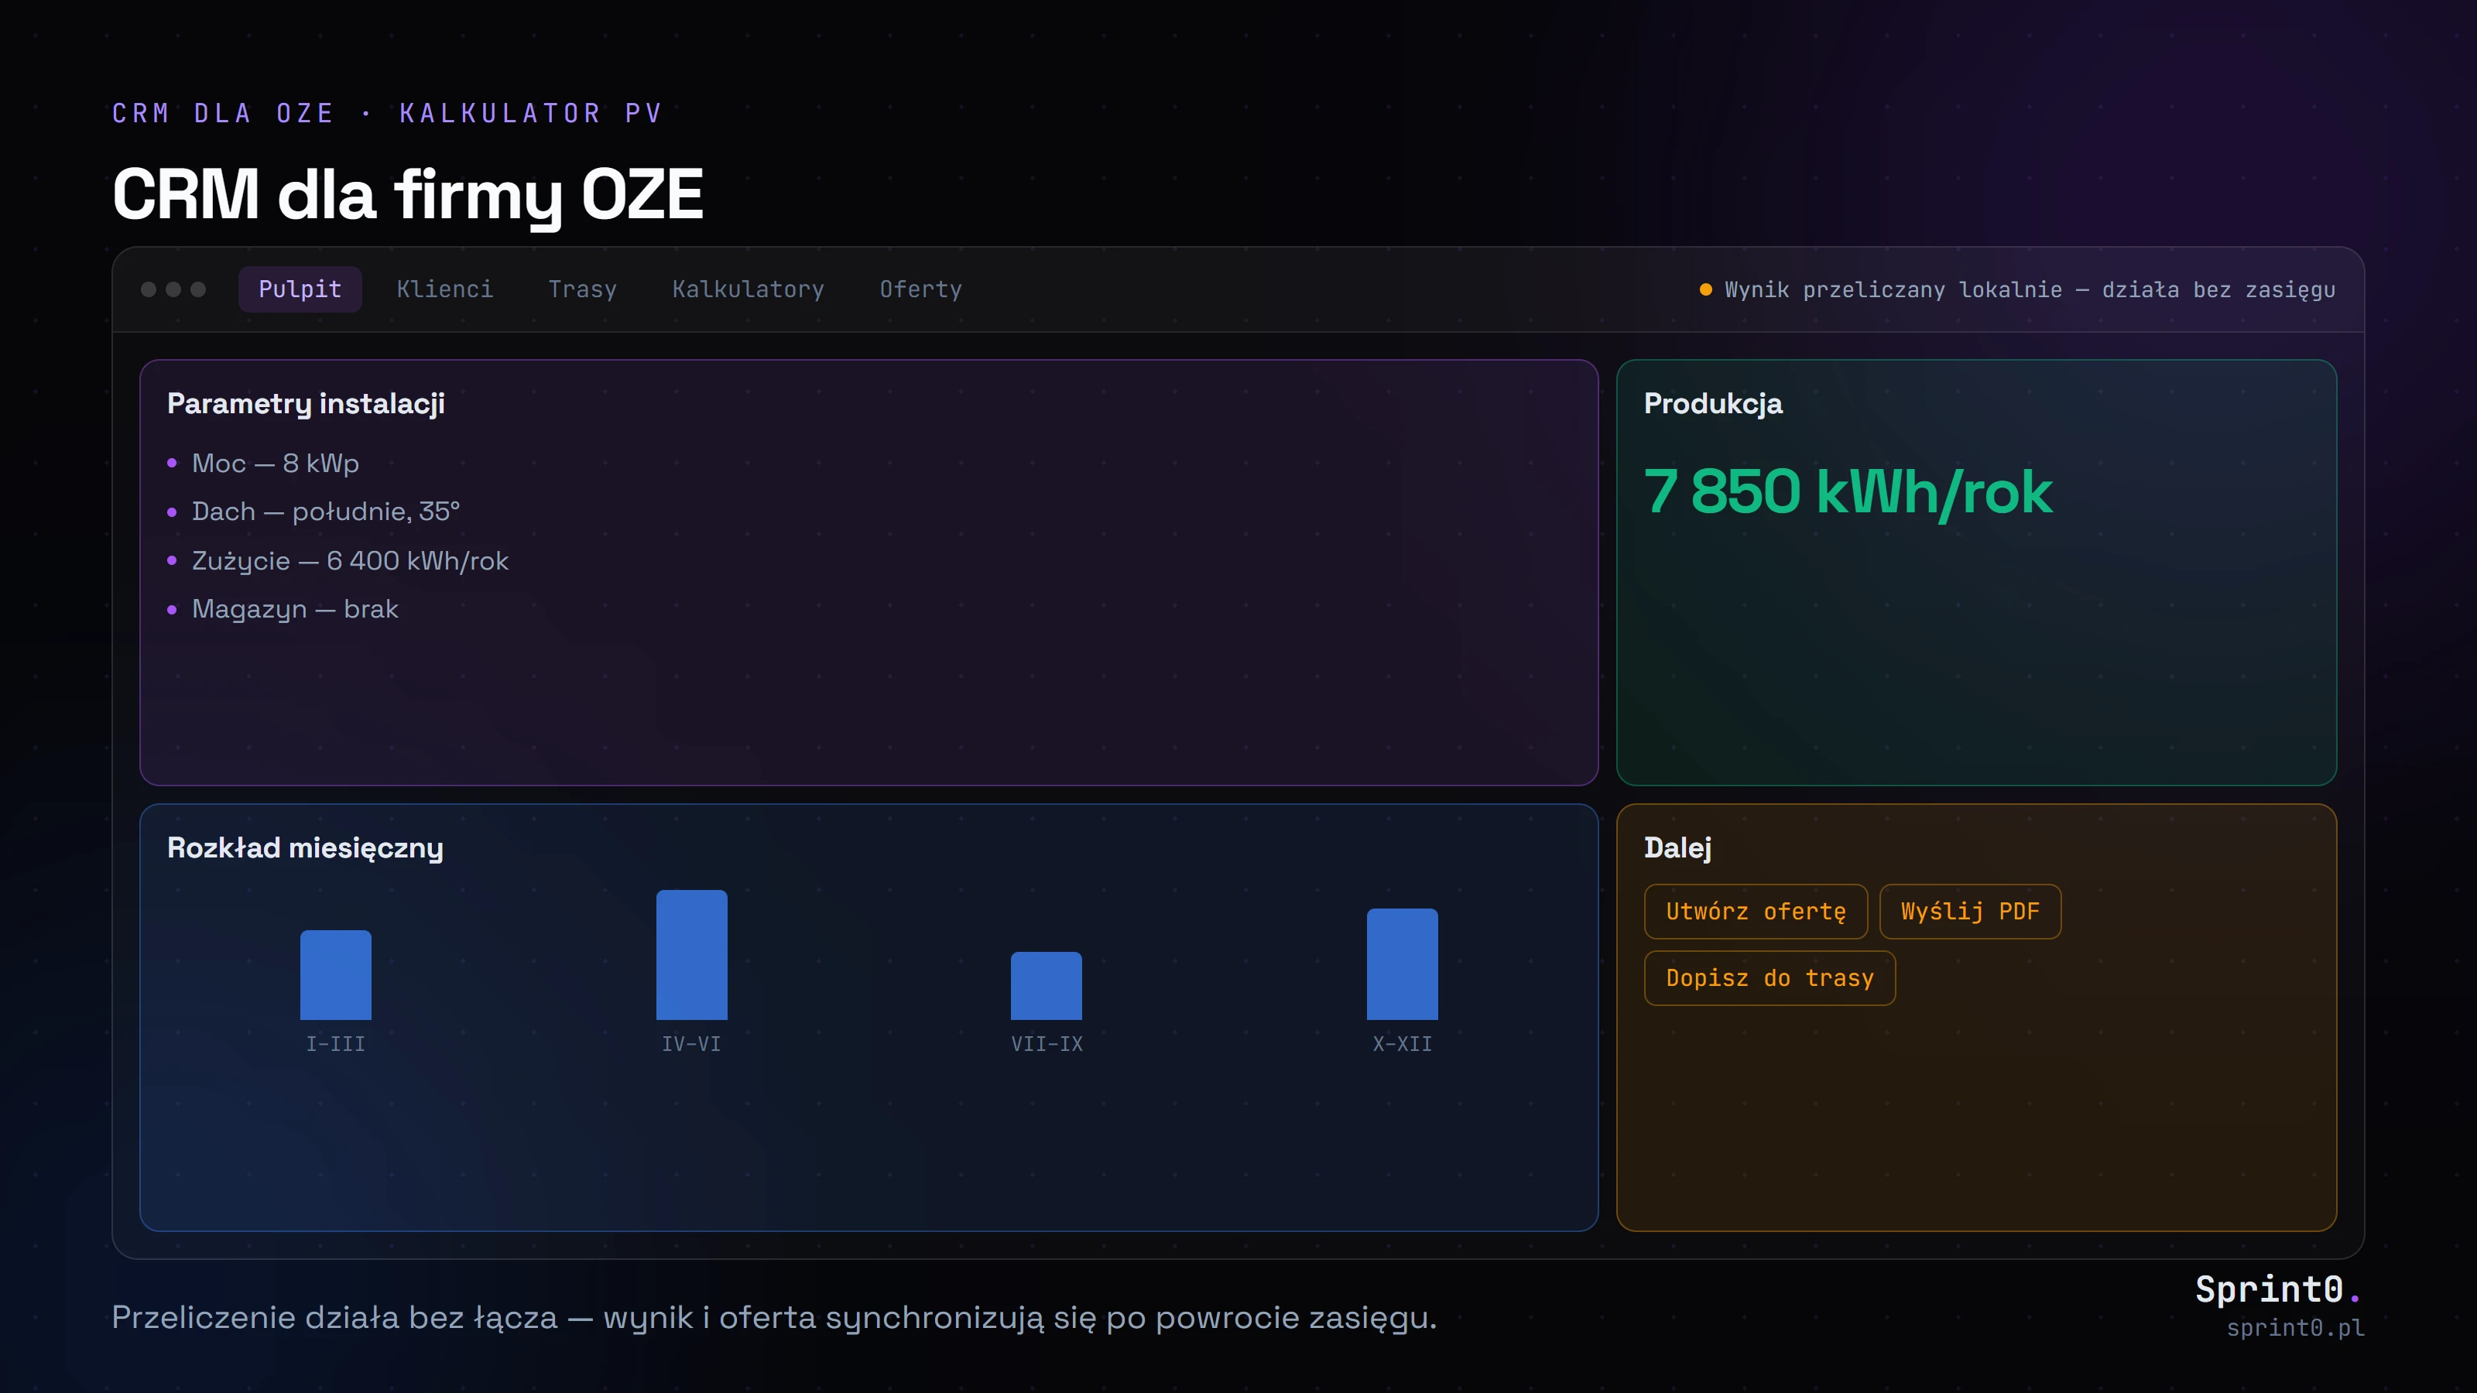Click the orange offline status dot

click(x=1706, y=289)
